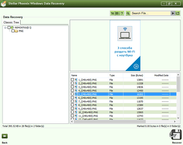Click the Wi-Fi laptop preview banner arrow
The height and width of the screenshot is (145, 183).
[136, 66]
